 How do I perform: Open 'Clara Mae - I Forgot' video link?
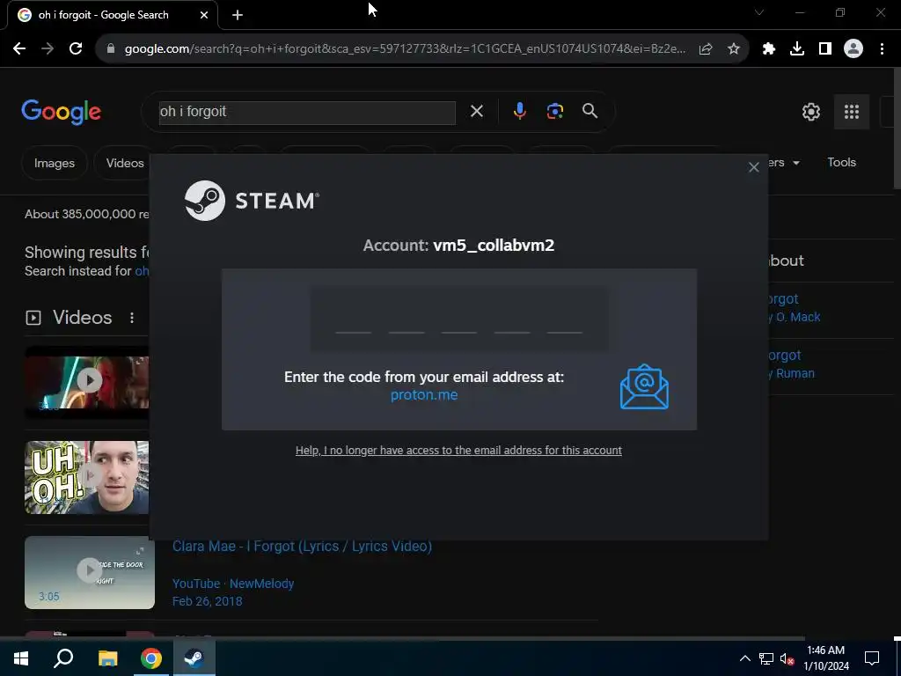(303, 546)
